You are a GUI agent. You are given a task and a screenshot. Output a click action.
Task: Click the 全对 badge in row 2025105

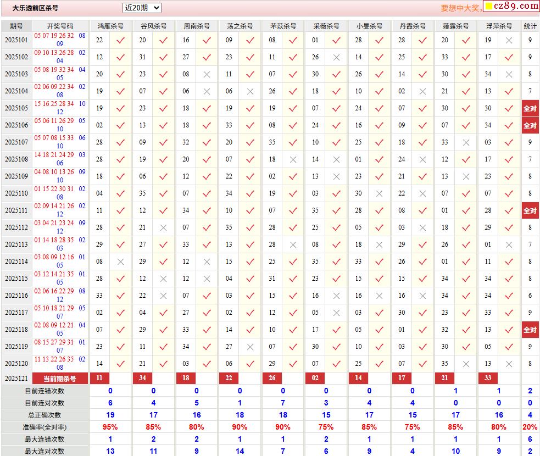(x=530, y=108)
